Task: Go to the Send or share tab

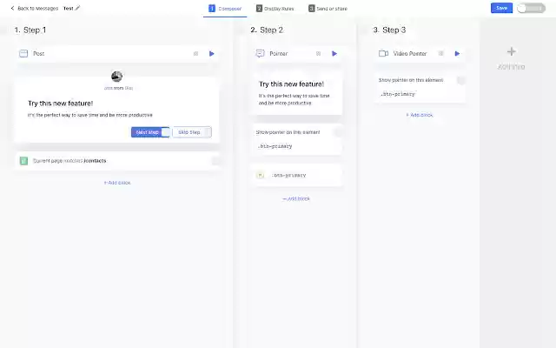Action: (x=328, y=9)
